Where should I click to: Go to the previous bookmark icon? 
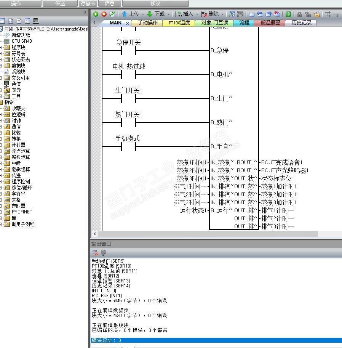(x=260, y=14)
